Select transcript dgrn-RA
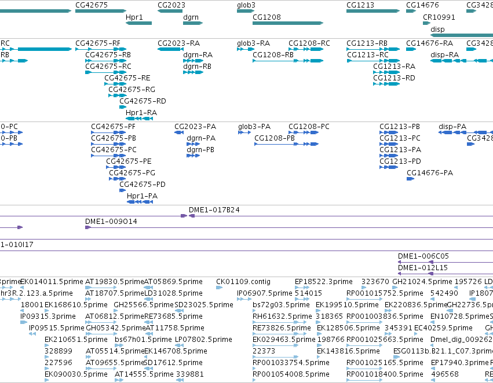The width and height of the screenshot is (493, 383). [x=198, y=55]
